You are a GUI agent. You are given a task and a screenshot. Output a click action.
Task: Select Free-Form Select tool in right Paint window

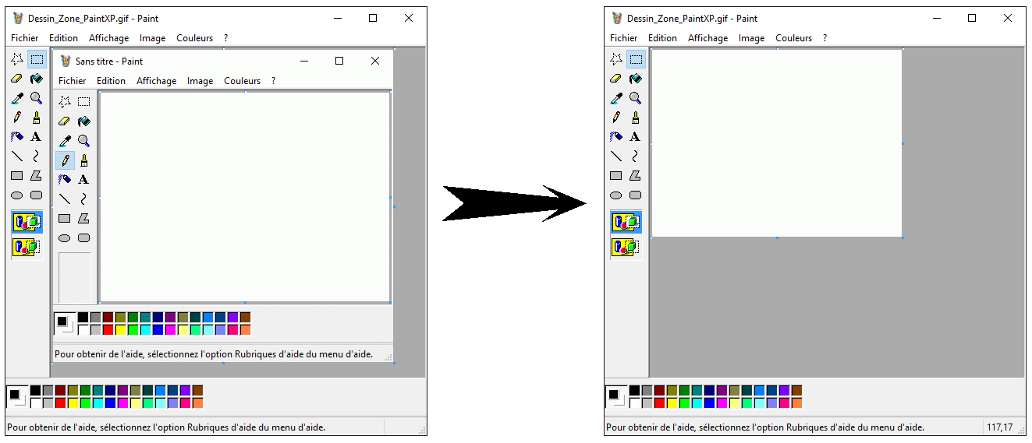616,59
